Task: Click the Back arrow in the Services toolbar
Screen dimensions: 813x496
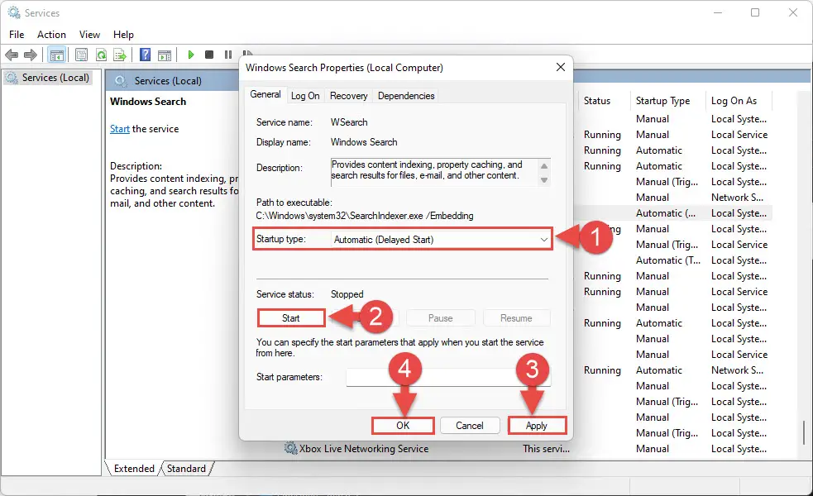Action: pyautogui.click(x=12, y=55)
